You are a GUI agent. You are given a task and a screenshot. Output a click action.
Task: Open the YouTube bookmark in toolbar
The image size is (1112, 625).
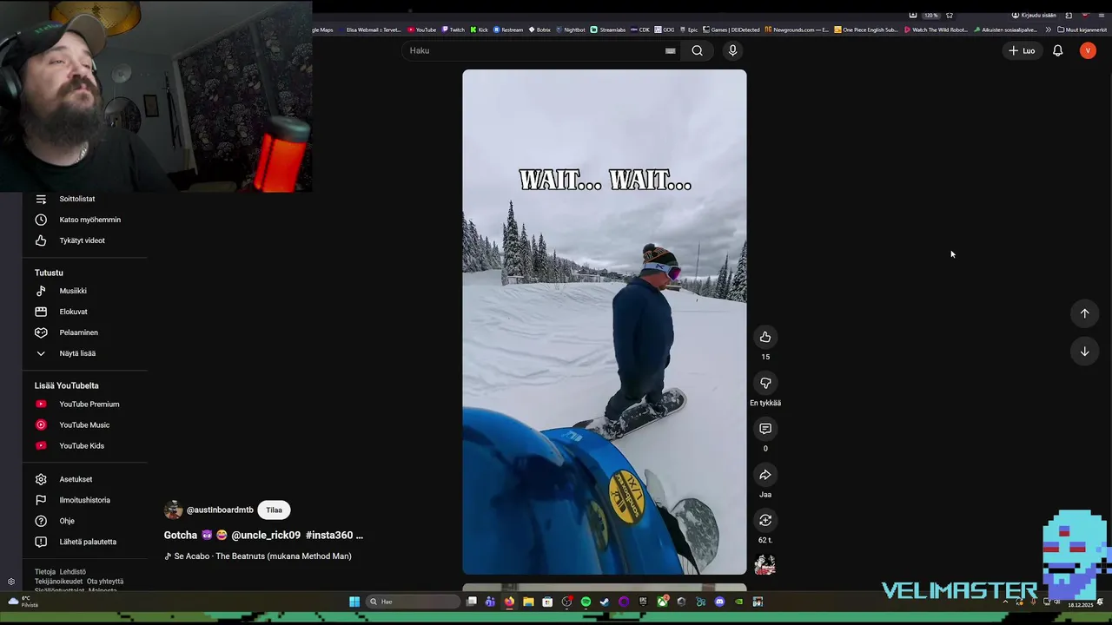point(421,30)
